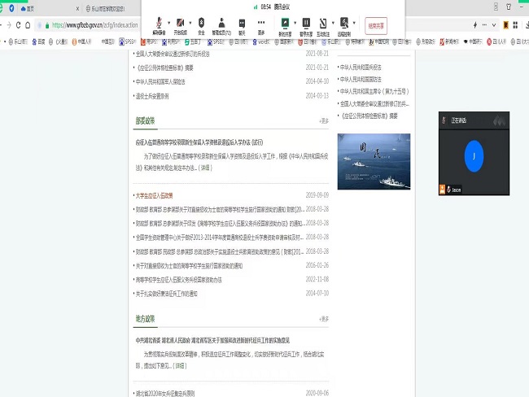Open the browser skin shirt icon
Image resolution: width=529 pixels, height=397 pixels.
[x=509, y=7]
